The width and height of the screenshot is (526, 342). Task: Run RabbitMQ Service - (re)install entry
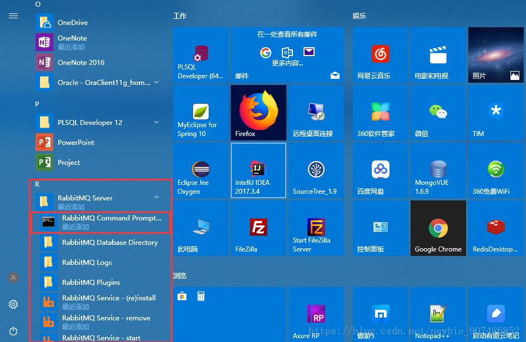click(x=102, y=302)
